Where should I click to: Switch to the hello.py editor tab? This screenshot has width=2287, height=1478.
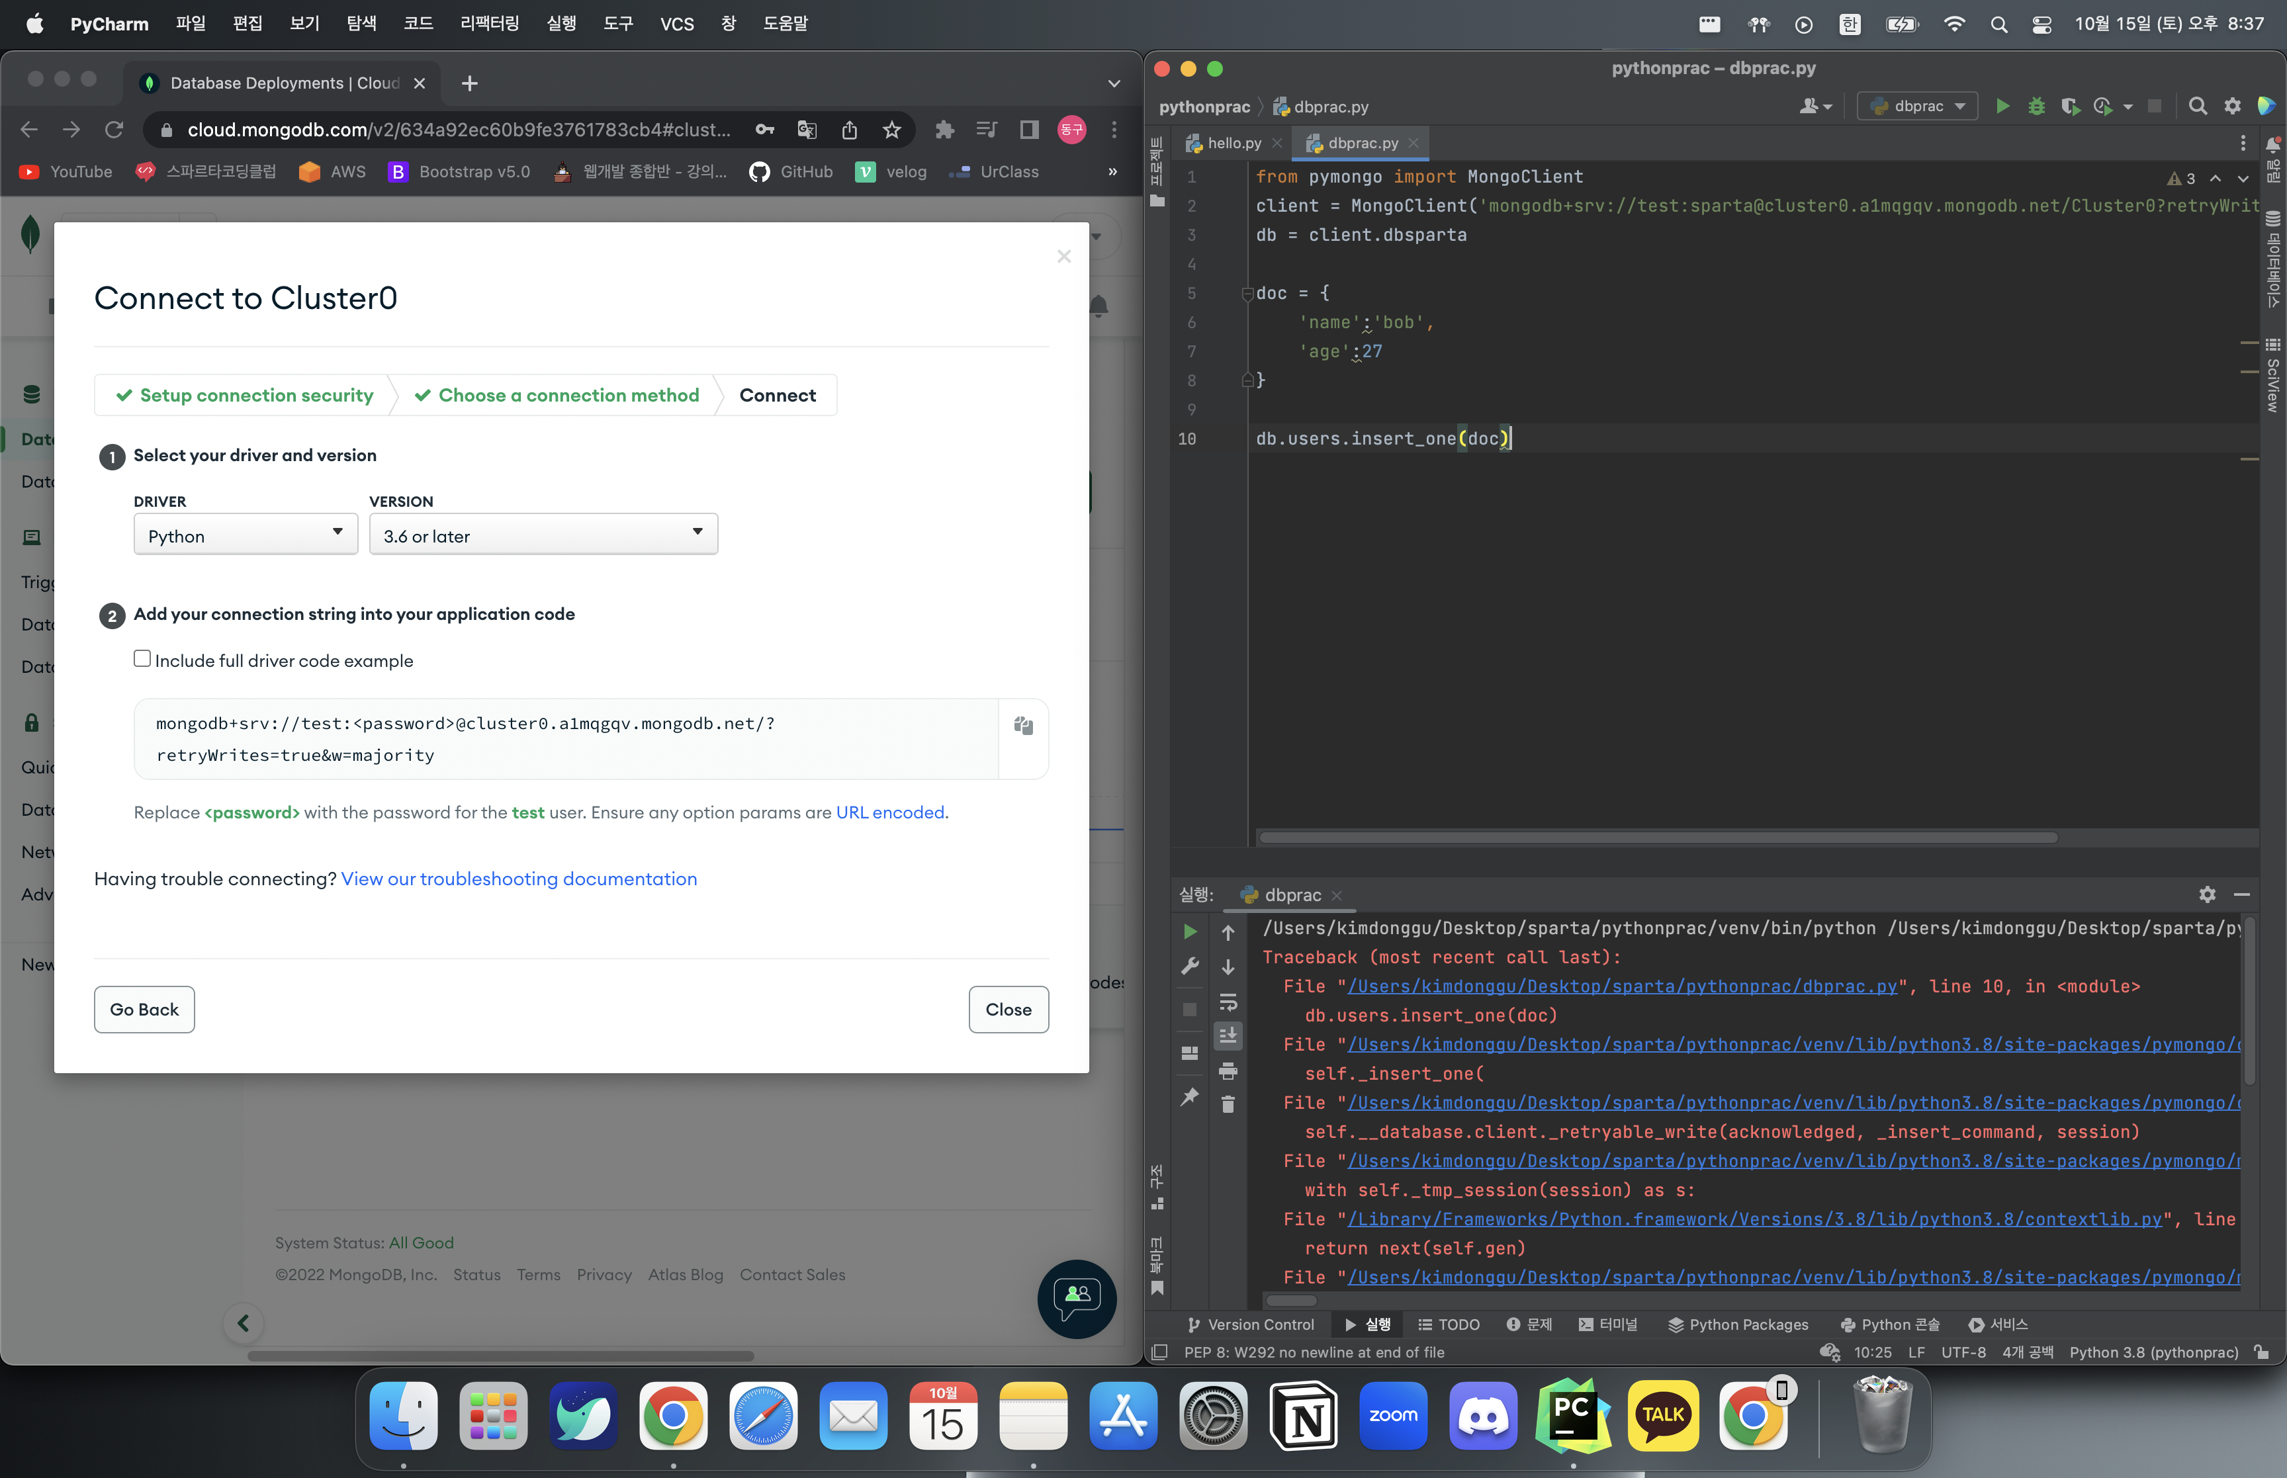tap(1233, 143)
